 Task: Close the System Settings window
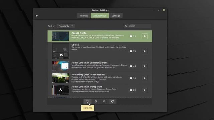tap(164, 10)
